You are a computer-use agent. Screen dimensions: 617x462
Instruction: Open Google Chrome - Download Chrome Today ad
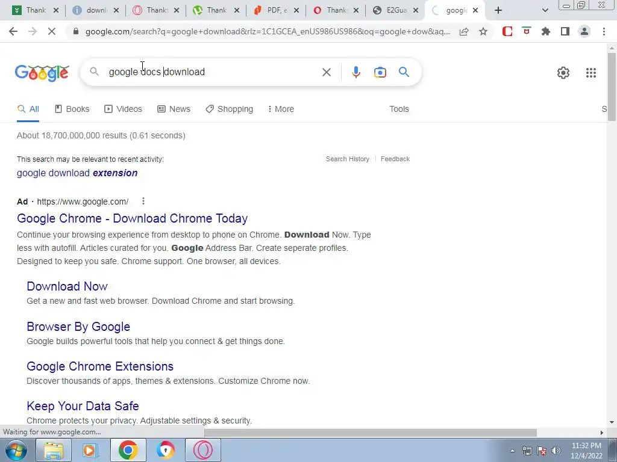[x=132, y=218]
